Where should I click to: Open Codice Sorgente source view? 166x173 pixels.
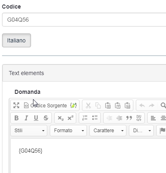pos(45,105)
